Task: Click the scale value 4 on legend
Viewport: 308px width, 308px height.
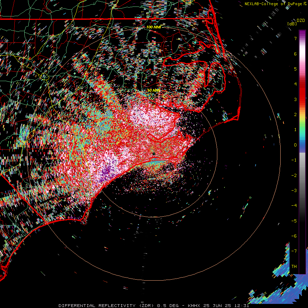Action: tap(295, 84)
